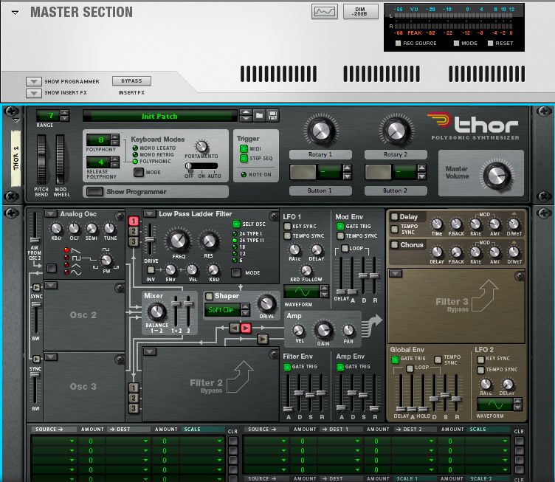Toggle Mod Env GATE TRIG

pos(340,226)
